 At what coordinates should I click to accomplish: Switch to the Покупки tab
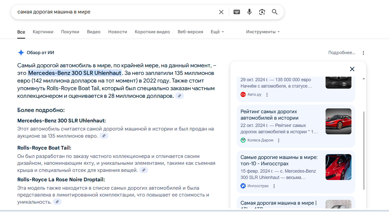[70, 32]
